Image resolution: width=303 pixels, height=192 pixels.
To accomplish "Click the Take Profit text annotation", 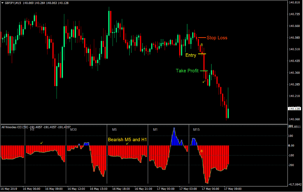I will coord(187,71).
